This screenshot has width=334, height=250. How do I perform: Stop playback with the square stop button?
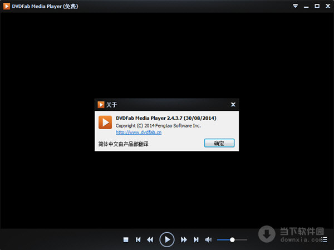(126, 240)
